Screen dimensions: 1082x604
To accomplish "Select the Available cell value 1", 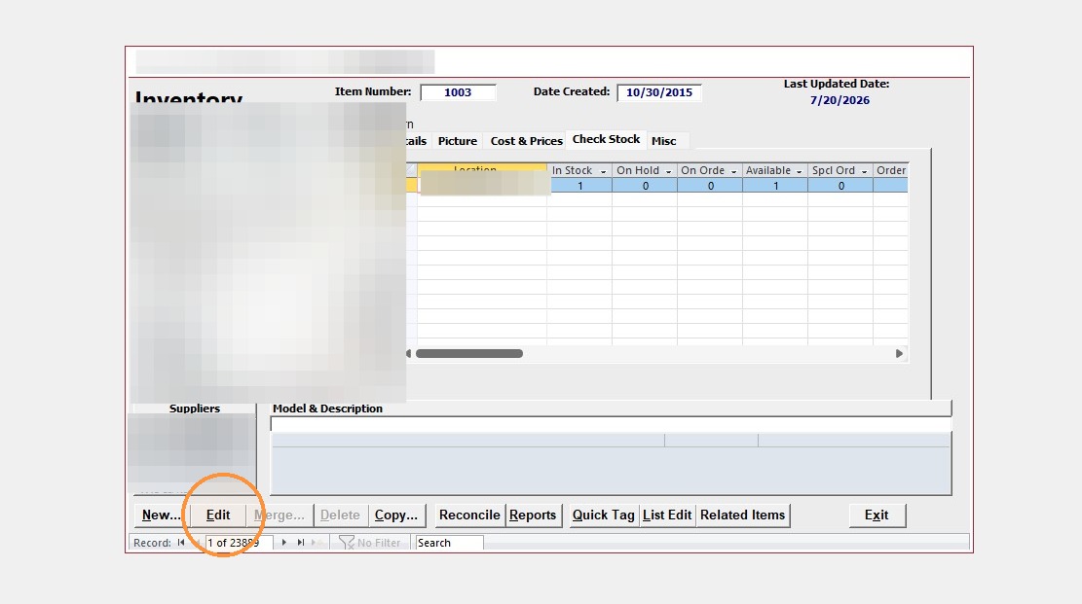I will 775,186.
